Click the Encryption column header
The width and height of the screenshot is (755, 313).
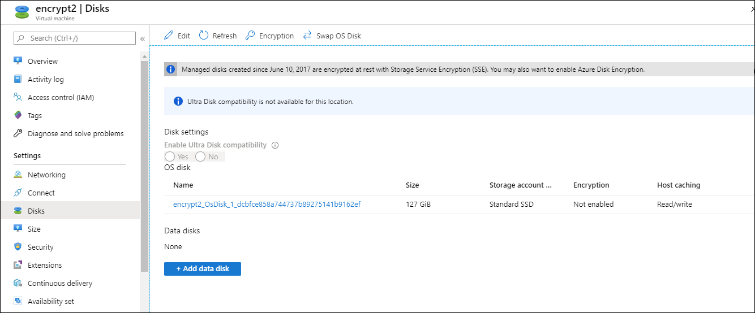click(x=591, y=185)
